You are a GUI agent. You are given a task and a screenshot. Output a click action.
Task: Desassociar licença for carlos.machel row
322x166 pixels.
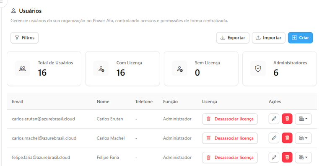pos(230,138)
